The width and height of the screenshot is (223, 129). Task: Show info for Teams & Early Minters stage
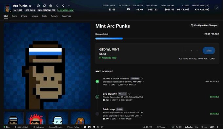pyautogui.click(x=142, y=79)
